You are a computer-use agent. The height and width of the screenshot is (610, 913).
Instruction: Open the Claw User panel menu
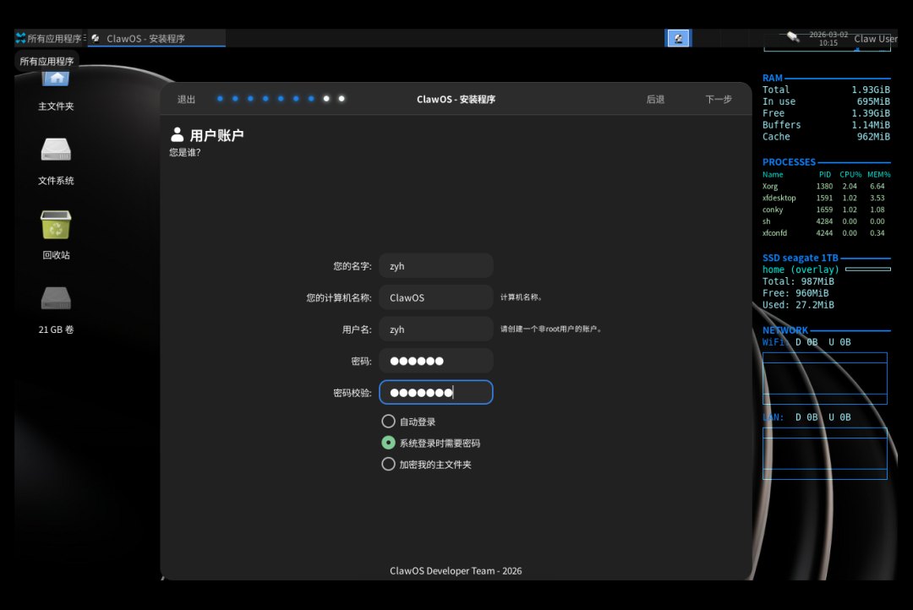[x=875, y=38]
